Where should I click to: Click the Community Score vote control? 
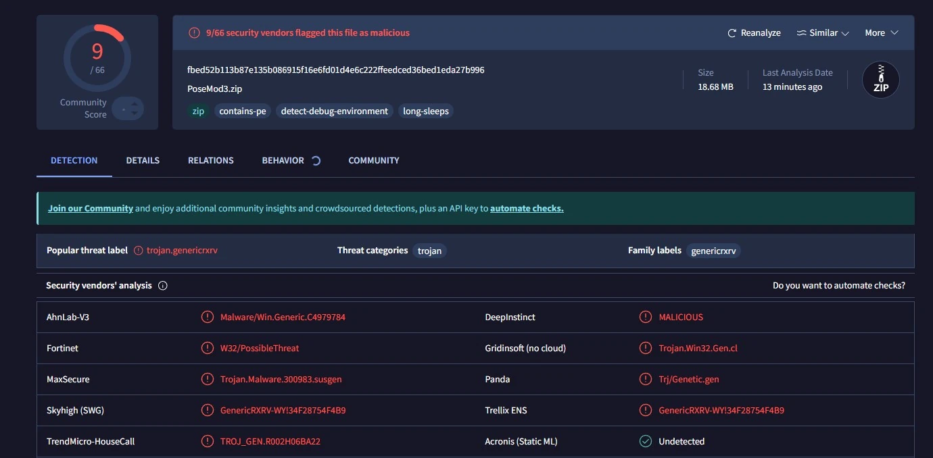coord(128,109)
